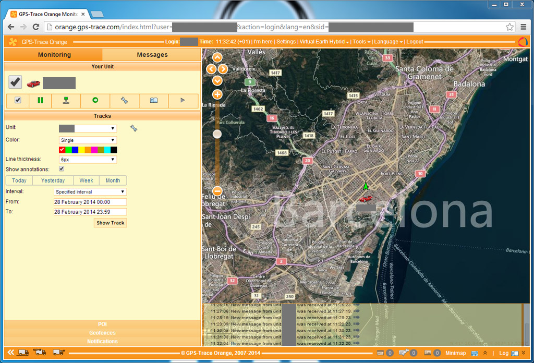Open the Color mode dropdown showing Single
The height and width of the screenshot is (363, 534).
click(x=88, y=140)
